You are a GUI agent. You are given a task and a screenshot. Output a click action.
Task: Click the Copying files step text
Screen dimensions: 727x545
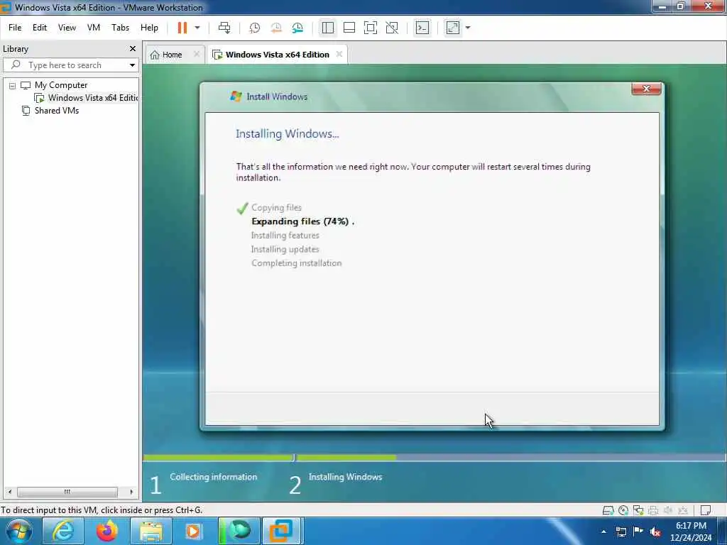[276, 208]
